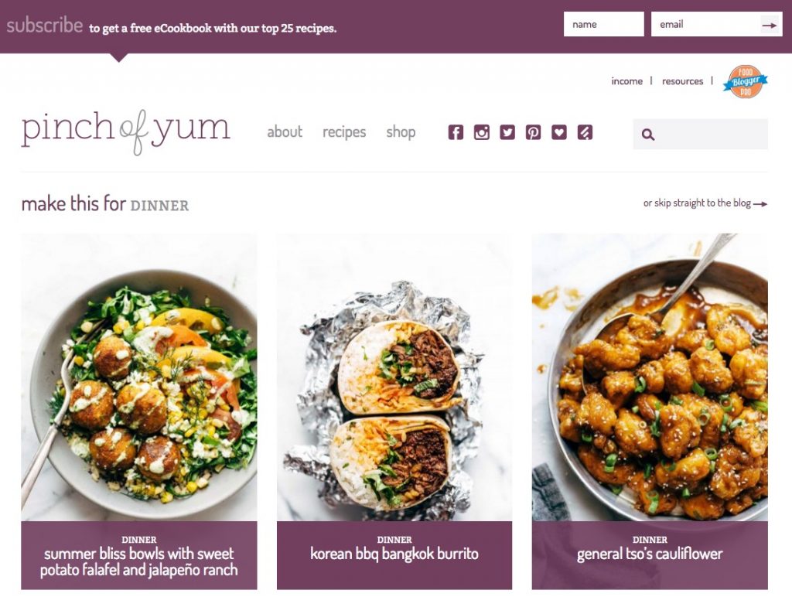792x597 pixels.
Task: Follow the income link
Action: pos(626,81)
